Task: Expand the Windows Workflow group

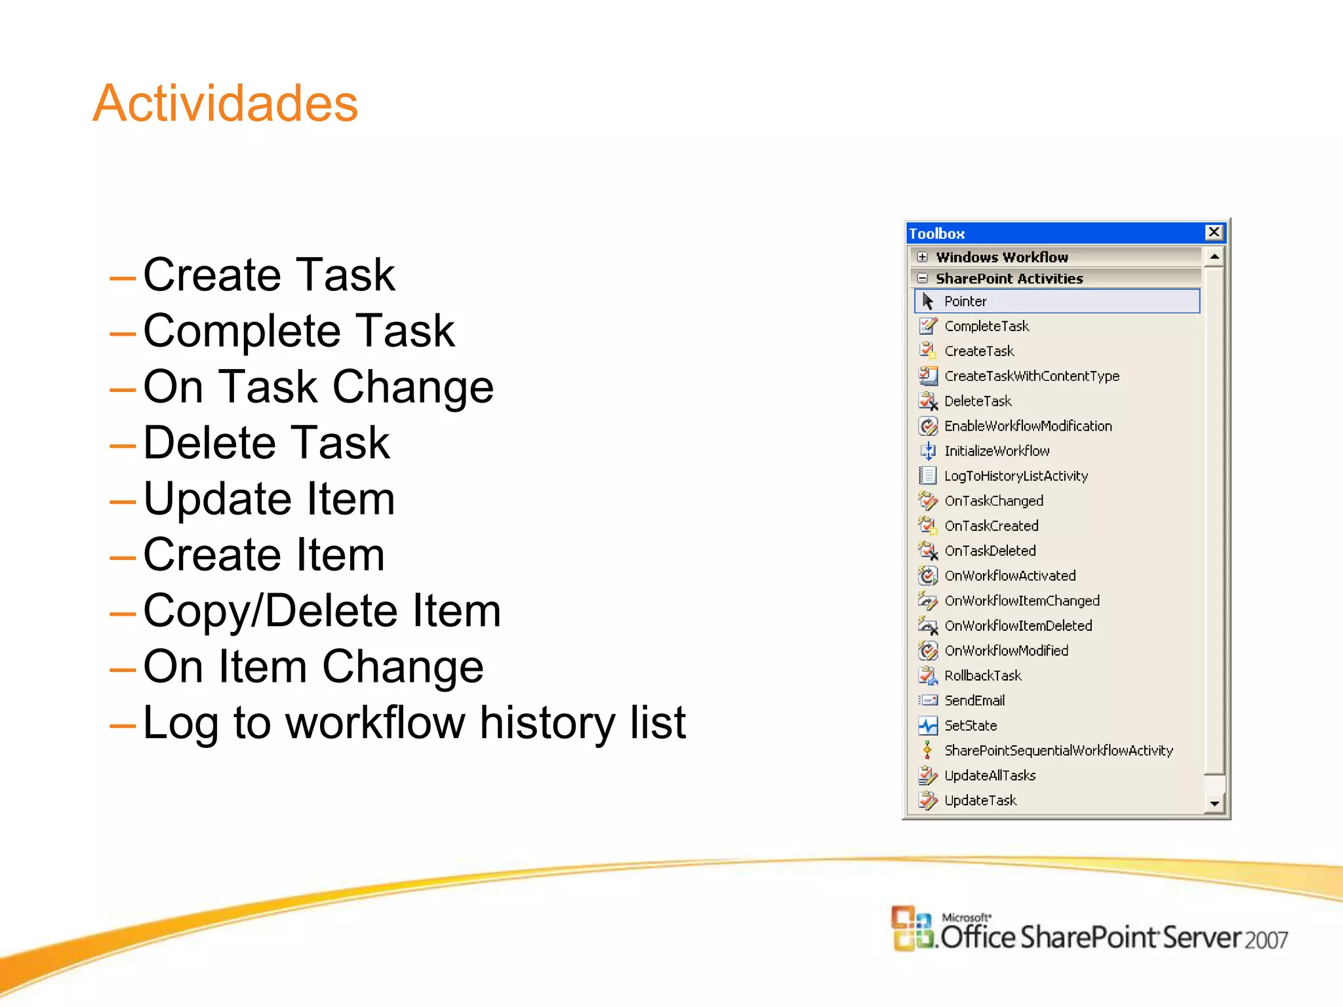Action: 923,256
